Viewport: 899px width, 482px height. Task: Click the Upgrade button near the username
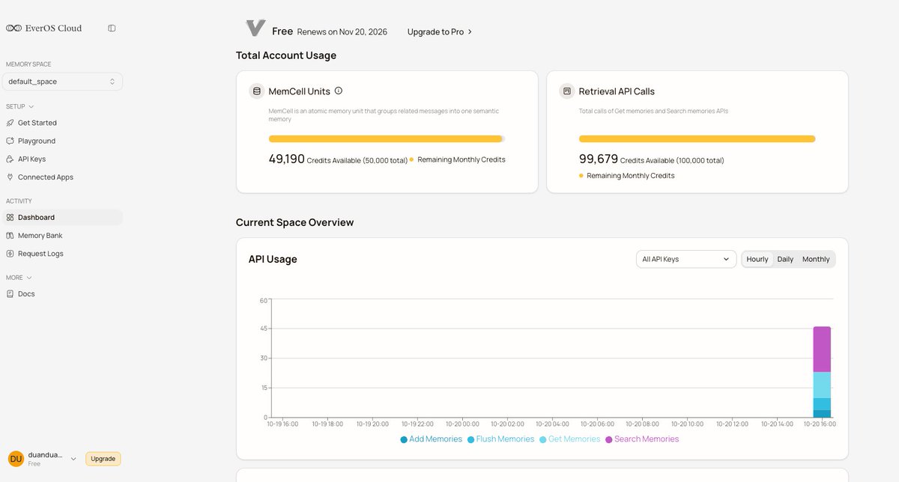(x=103, y=459)
